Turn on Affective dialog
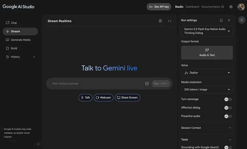The height and width of the screenshot is (149, 247). 228,108
